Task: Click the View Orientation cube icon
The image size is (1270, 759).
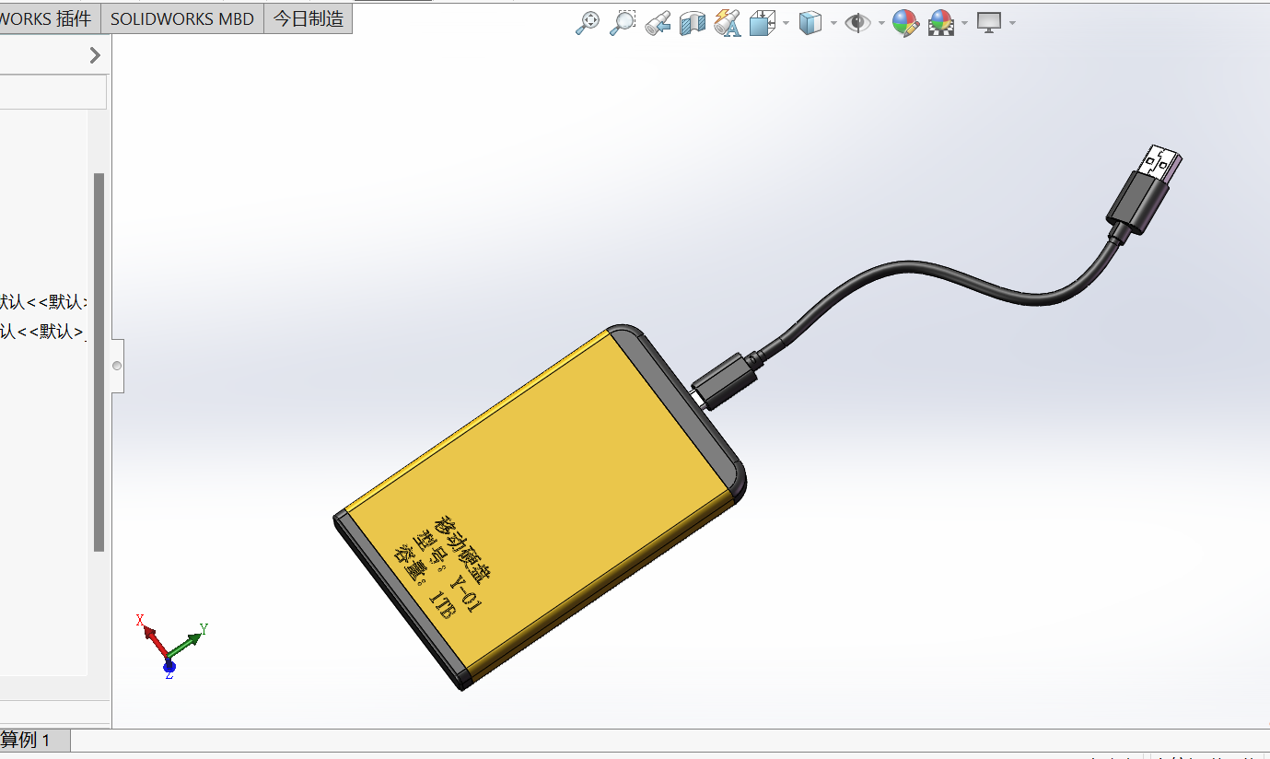Action: 762,23
